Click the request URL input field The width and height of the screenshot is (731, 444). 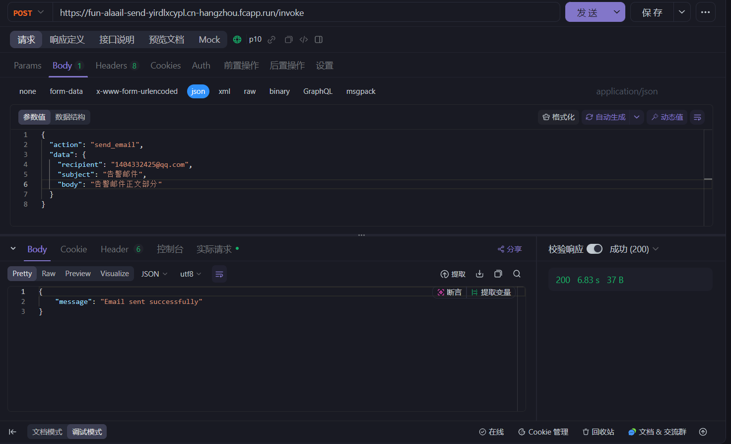[307, 12]
